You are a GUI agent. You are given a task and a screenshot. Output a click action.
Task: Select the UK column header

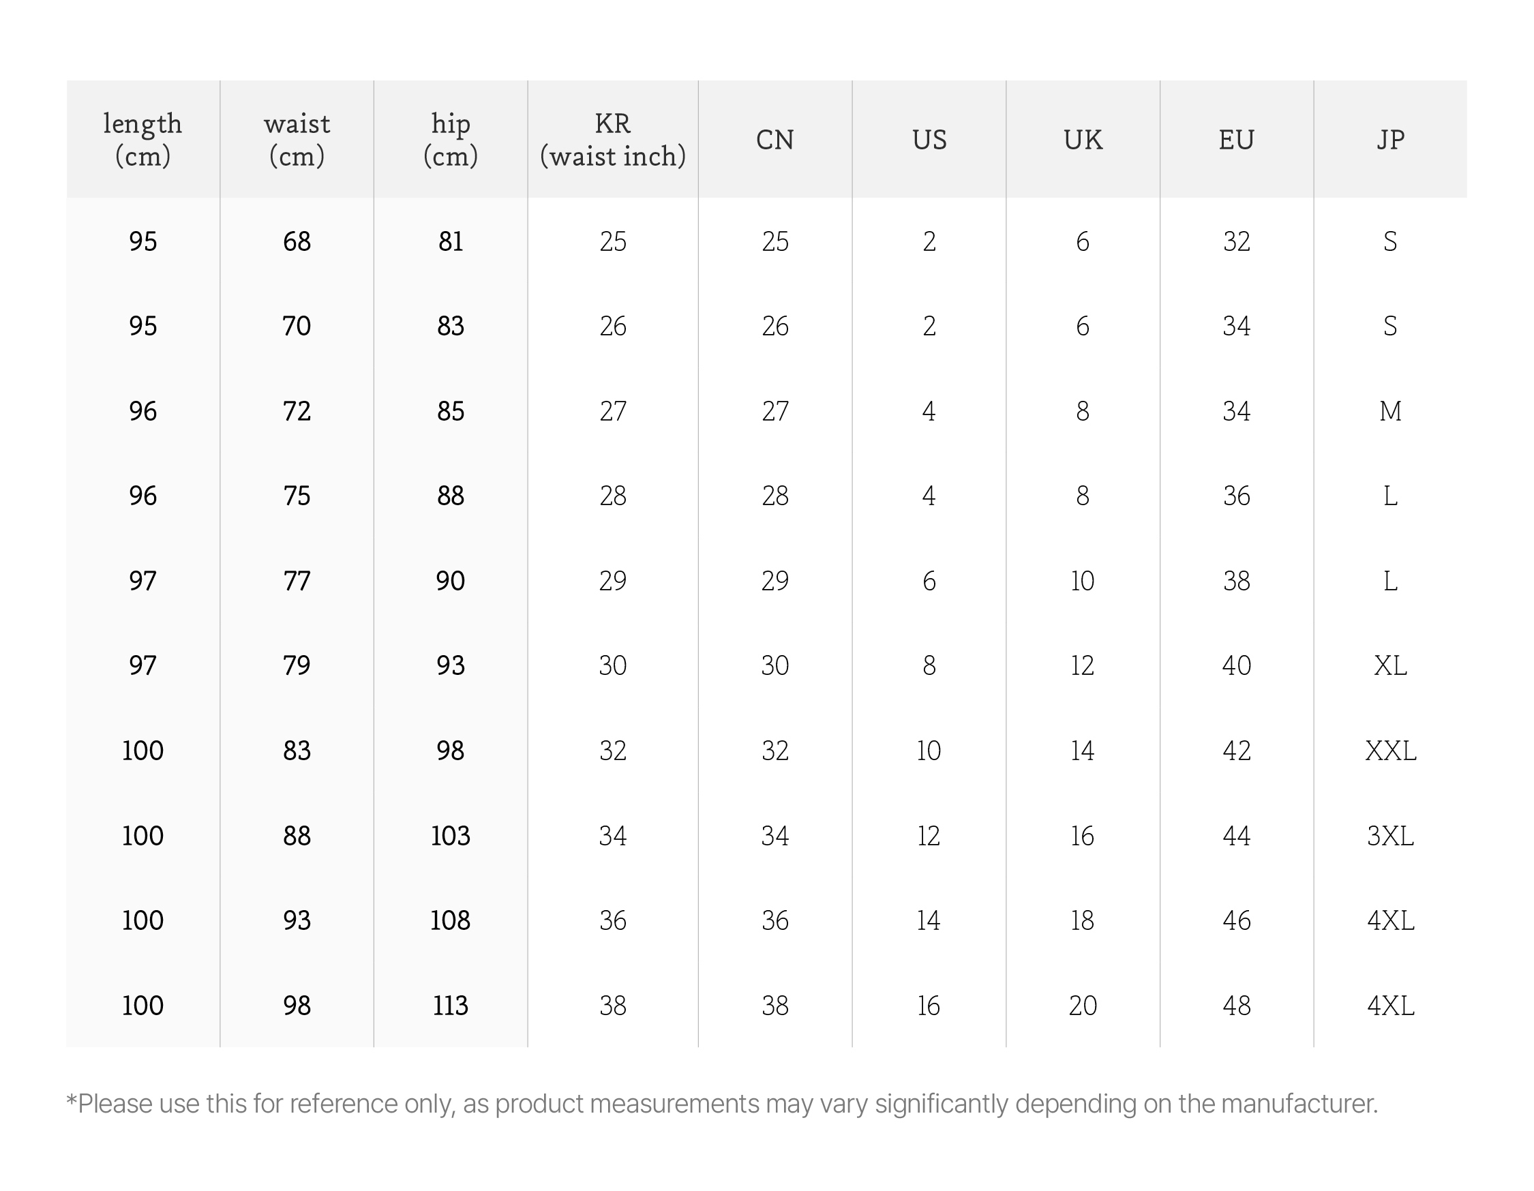(x=1083, y=139)
